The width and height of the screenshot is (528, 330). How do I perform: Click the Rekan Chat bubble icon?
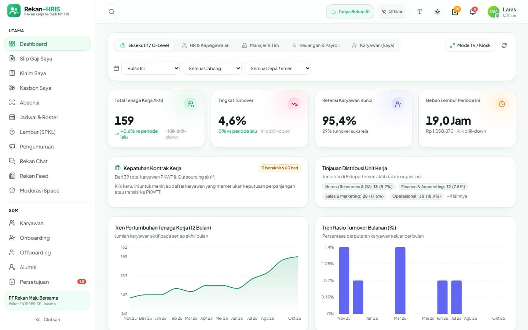(x=12, y=161)
